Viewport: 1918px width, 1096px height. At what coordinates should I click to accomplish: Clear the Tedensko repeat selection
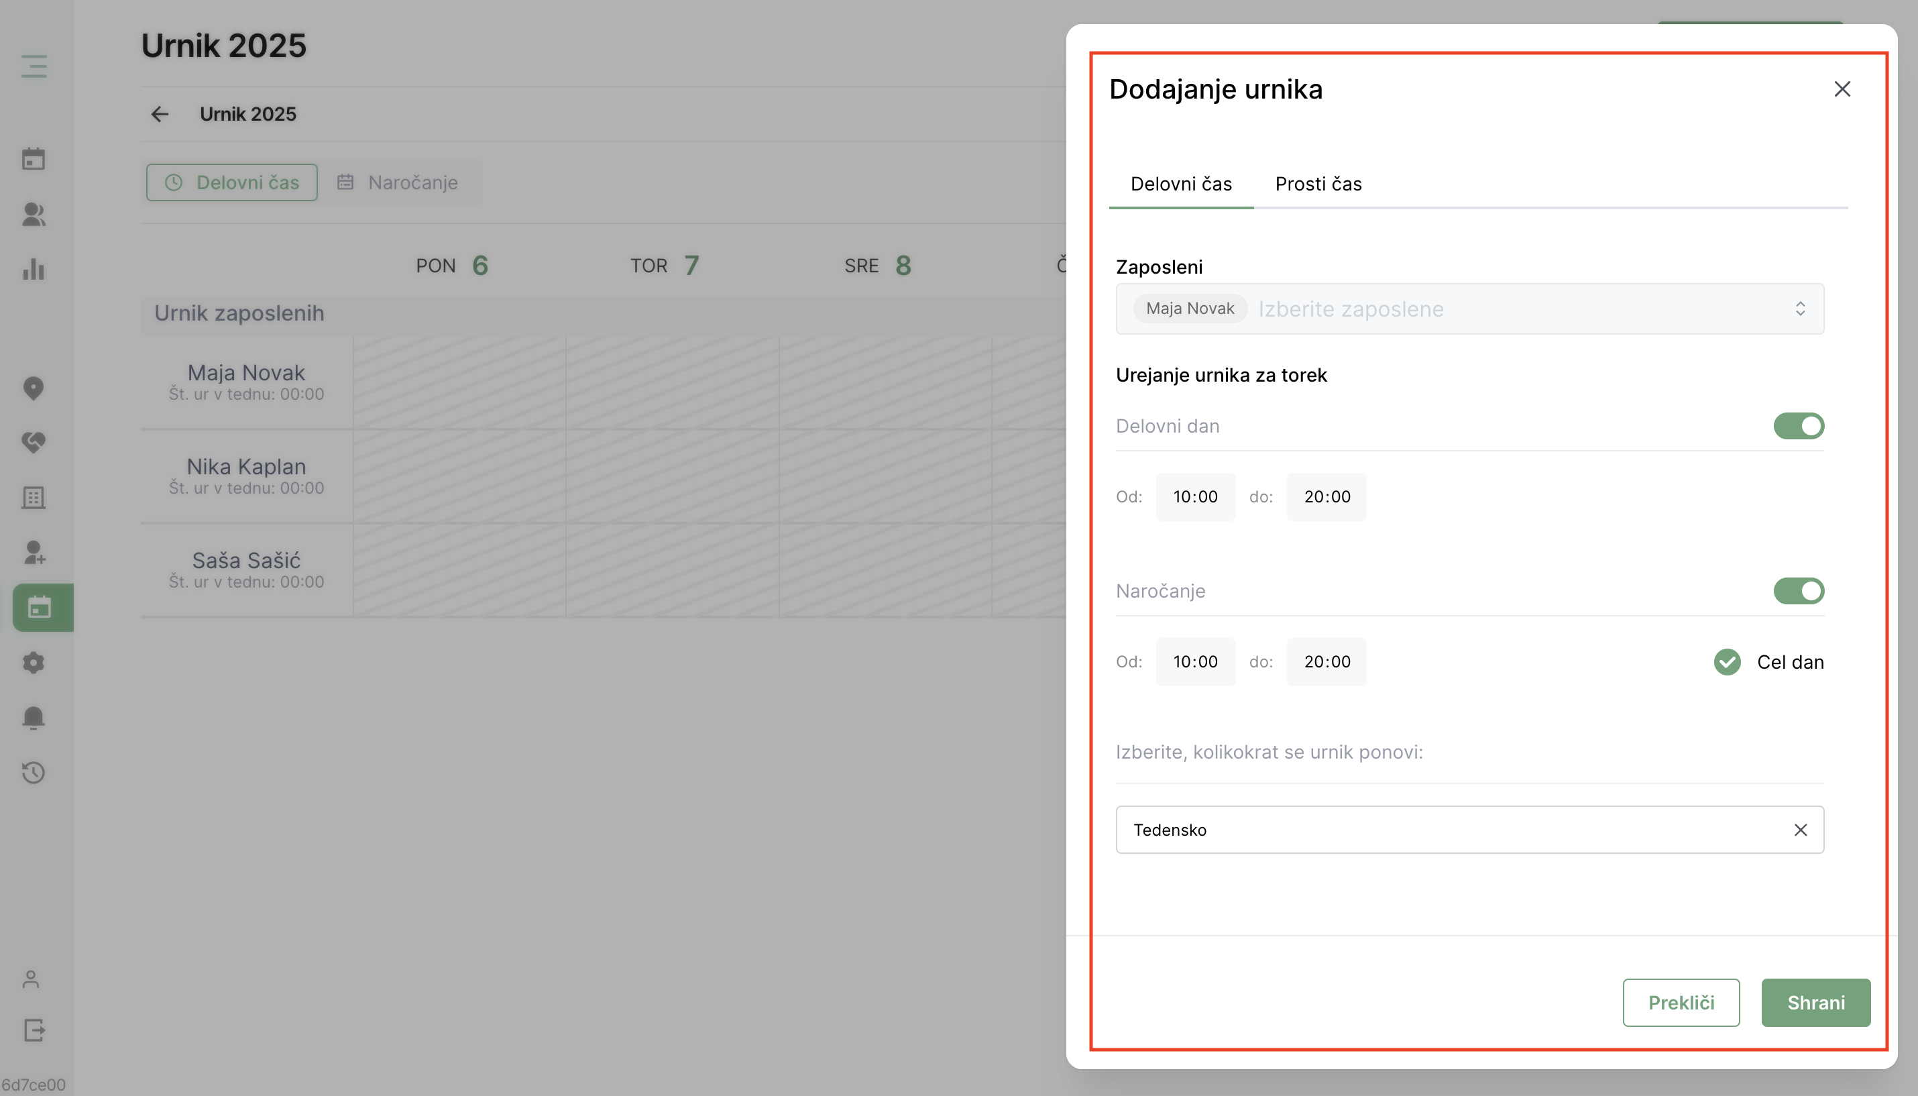pos(1800,830)
